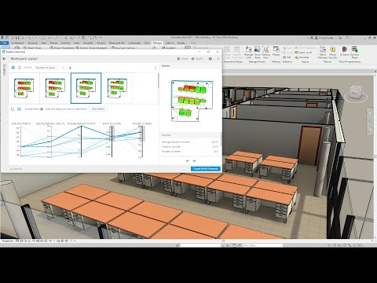
Task: Toggle the Charts panel visibility checkbox
Action: [178, 59]
